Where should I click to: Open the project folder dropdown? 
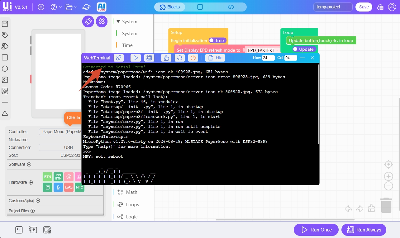click(71, 7)
